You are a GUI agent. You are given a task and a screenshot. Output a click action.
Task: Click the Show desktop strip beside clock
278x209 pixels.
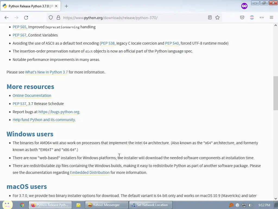coord(276,205)
